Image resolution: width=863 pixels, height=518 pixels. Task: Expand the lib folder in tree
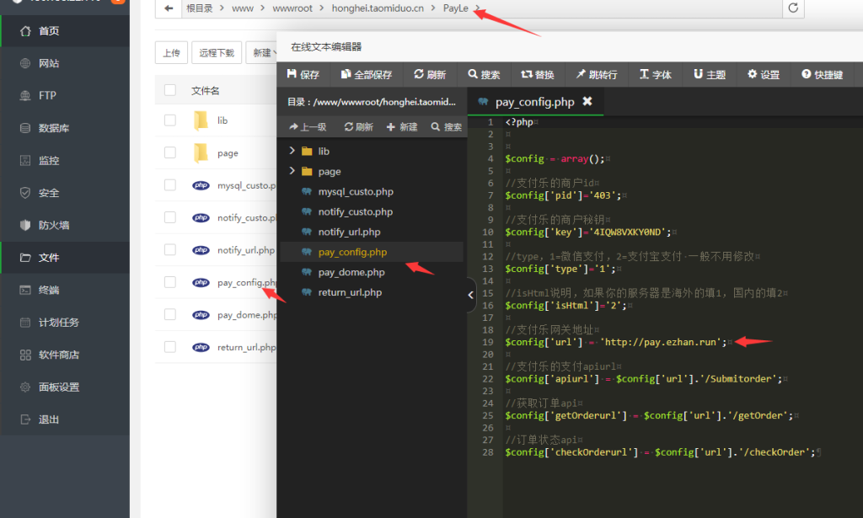(x=292, y=151)
